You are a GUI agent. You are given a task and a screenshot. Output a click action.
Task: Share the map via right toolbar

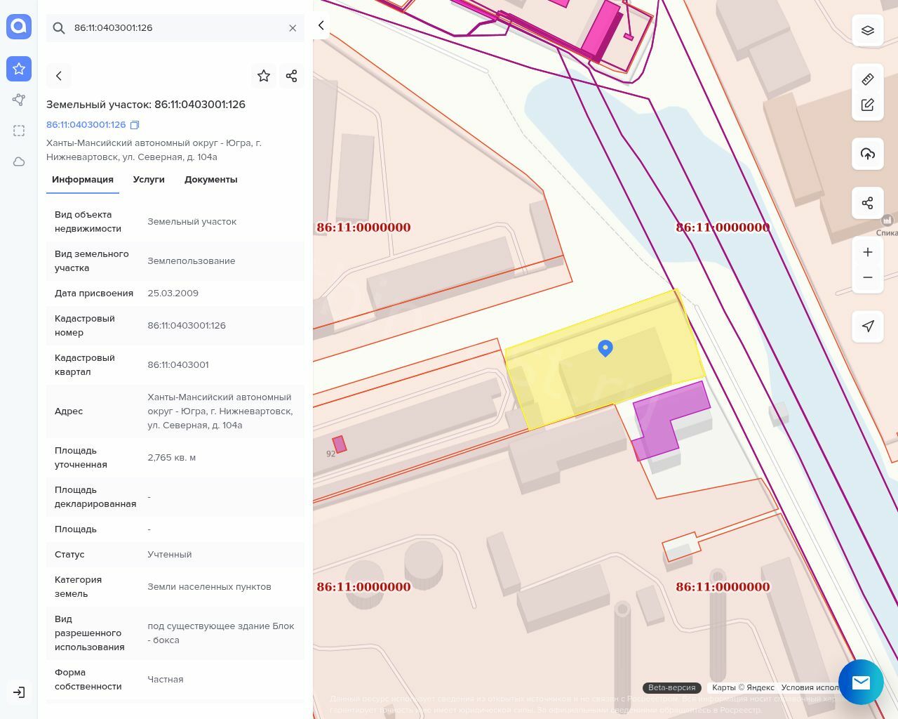(868, 203)
